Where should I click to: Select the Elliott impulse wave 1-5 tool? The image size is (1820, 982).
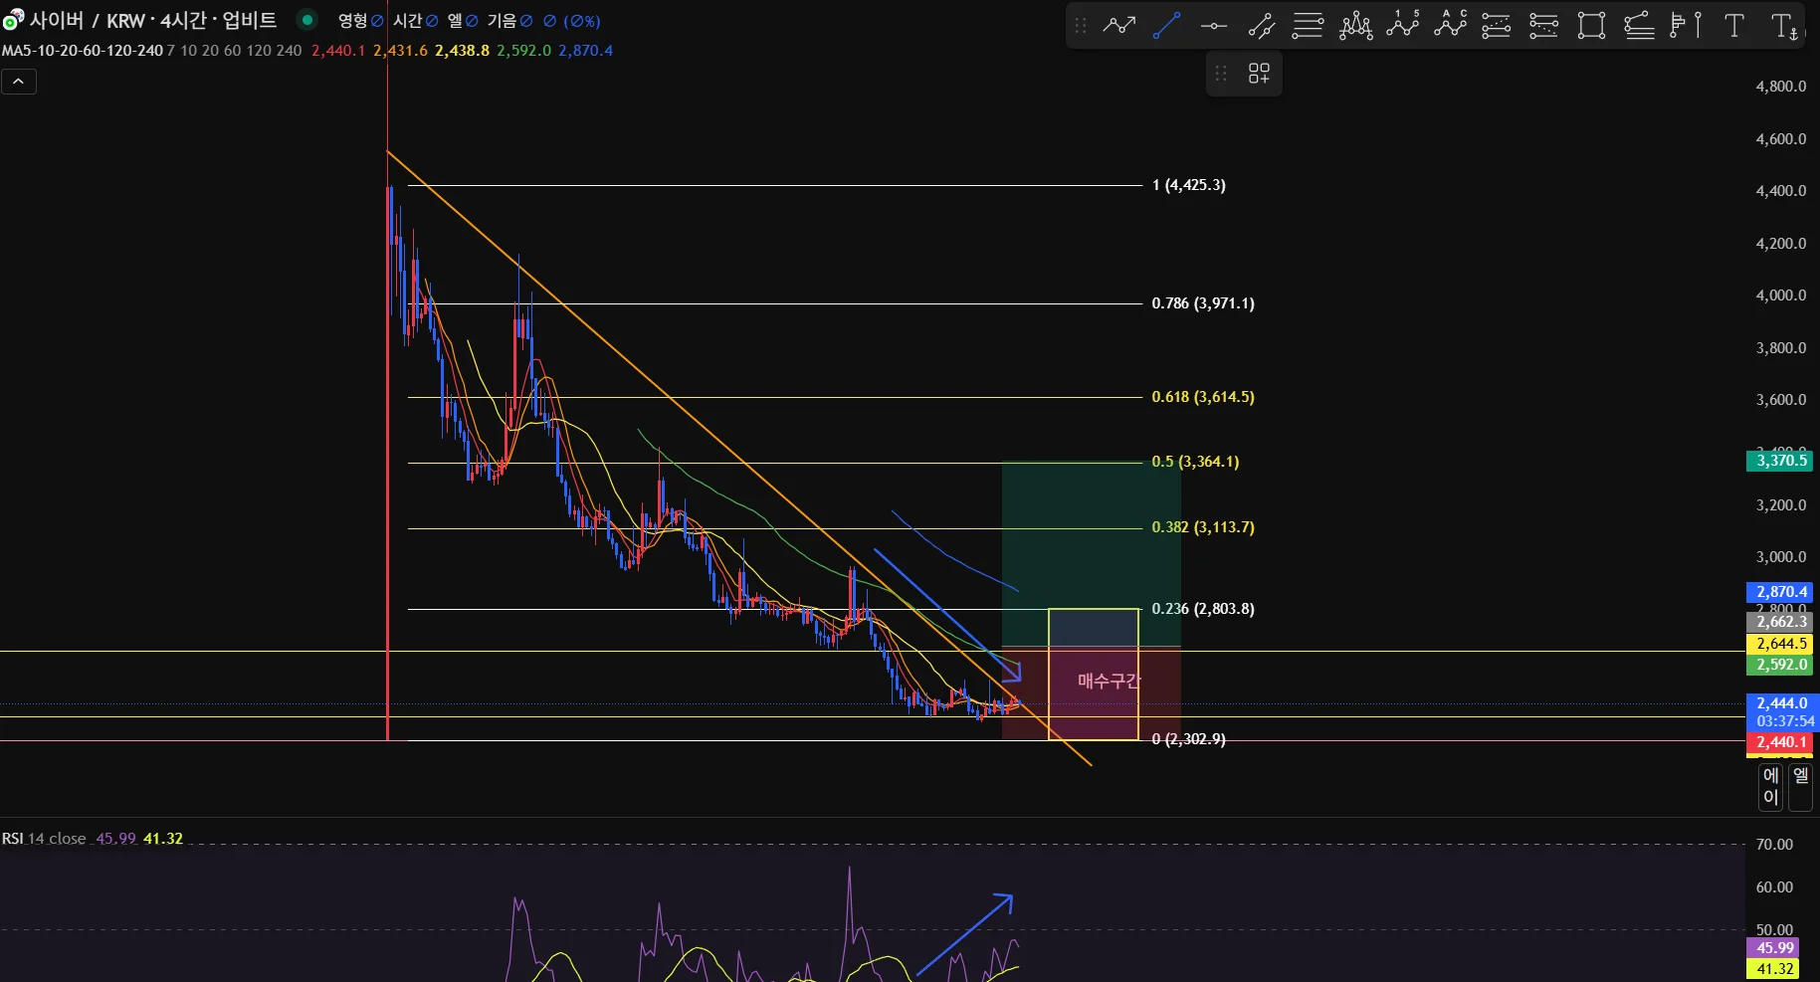click(1403, 26)
